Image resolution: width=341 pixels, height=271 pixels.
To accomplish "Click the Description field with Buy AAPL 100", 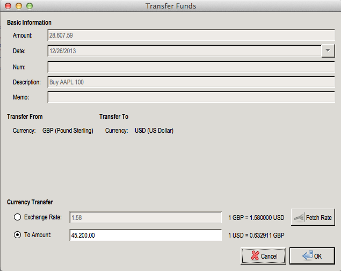I will pos(191,82).
